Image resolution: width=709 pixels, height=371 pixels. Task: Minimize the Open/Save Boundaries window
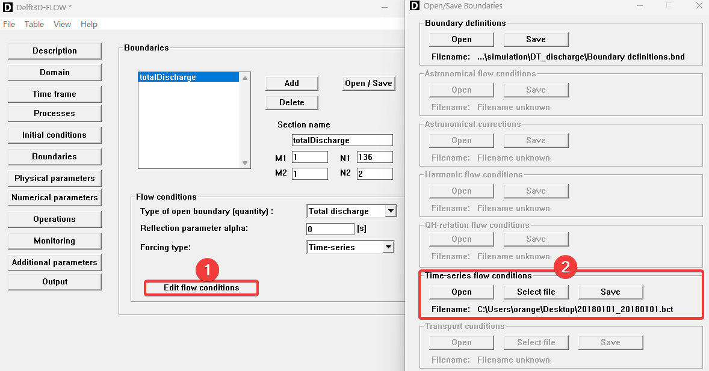pos(640,5)
